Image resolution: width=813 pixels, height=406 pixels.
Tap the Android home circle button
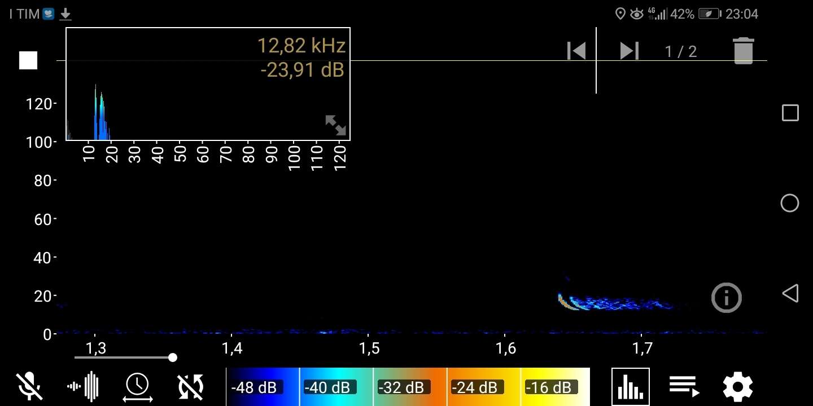click(790, 203)
